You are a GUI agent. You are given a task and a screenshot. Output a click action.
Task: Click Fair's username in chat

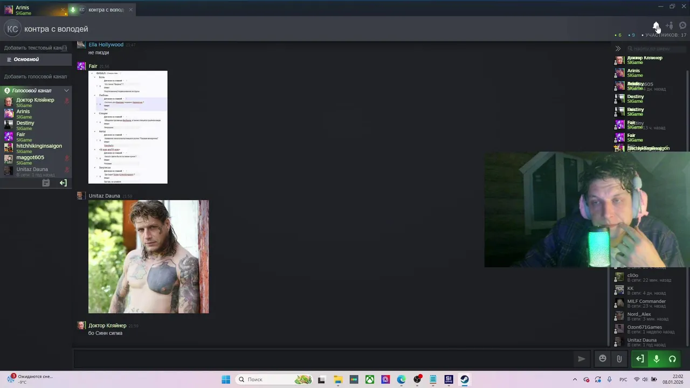[93, 66]
